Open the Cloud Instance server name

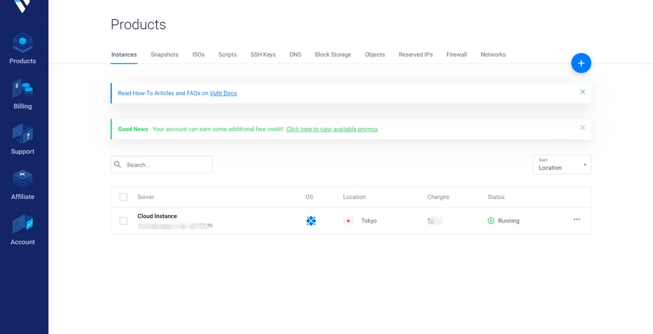click(157, 216)
